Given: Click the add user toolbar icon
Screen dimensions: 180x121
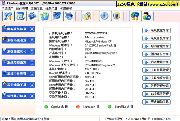Looking at the screenshot, I should click(147, 16).
